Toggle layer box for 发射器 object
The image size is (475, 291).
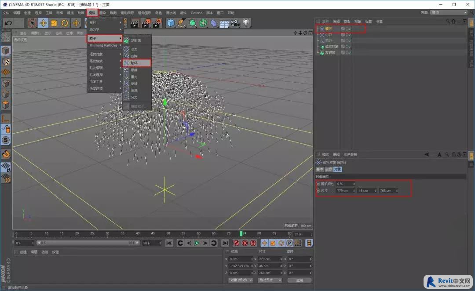[x=343, y=53]
